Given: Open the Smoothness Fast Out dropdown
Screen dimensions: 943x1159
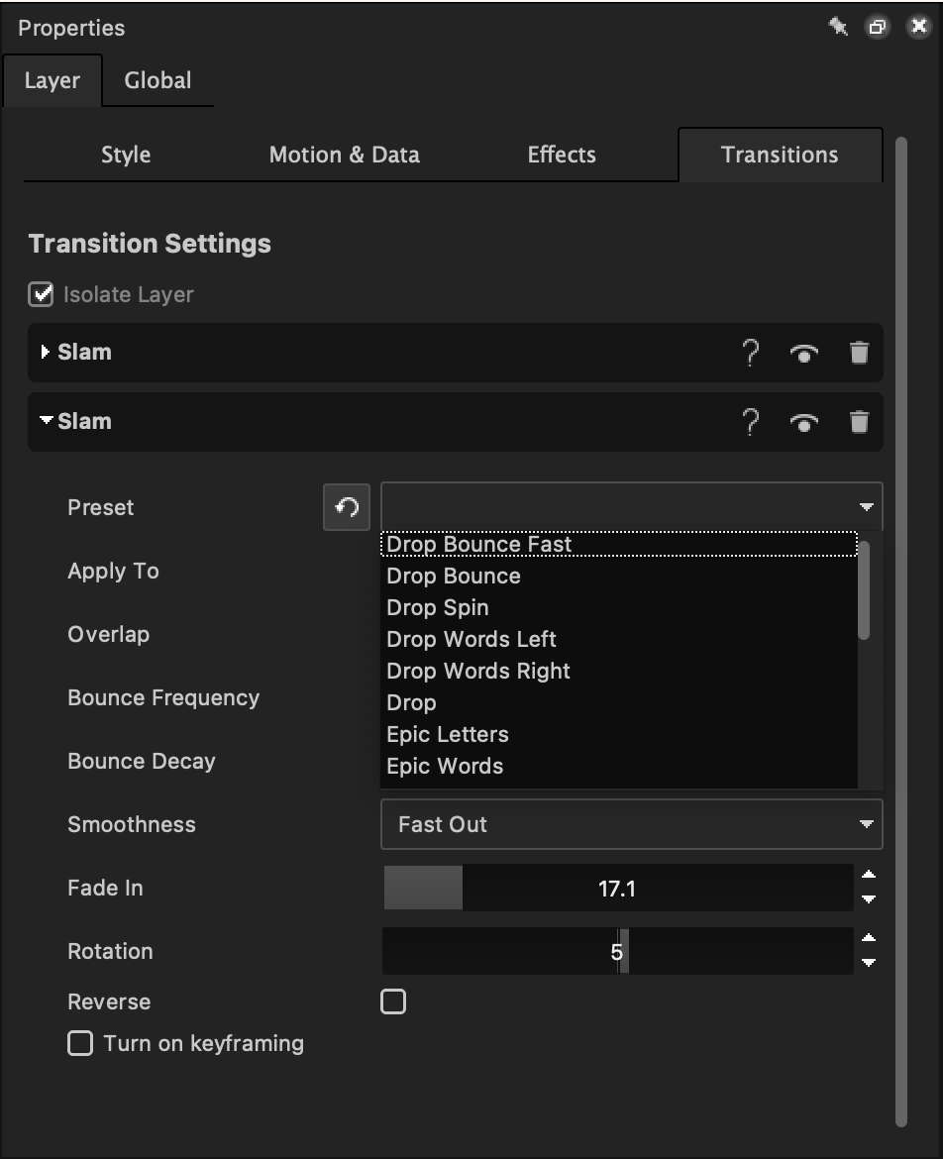Looking at the screenshot, I should 632,824.
